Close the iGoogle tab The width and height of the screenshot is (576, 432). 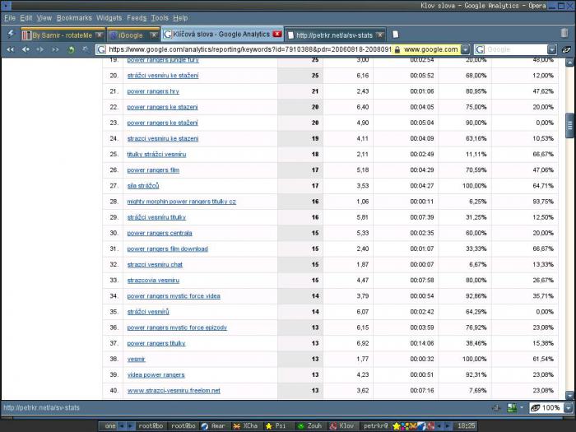coord(154,35)
